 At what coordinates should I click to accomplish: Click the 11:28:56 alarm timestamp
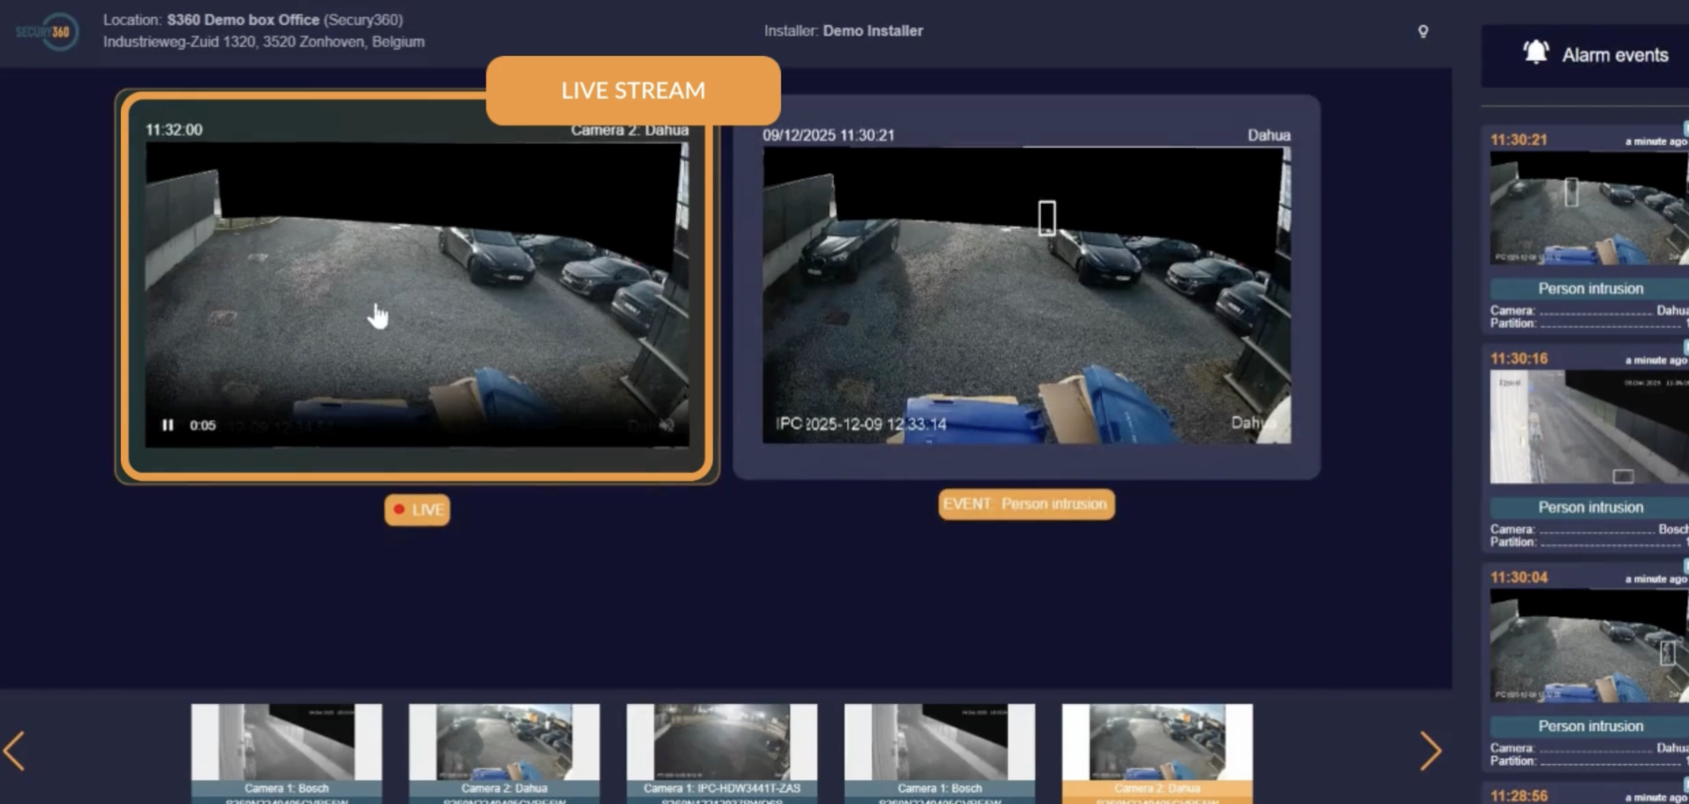click(1518, 796)
